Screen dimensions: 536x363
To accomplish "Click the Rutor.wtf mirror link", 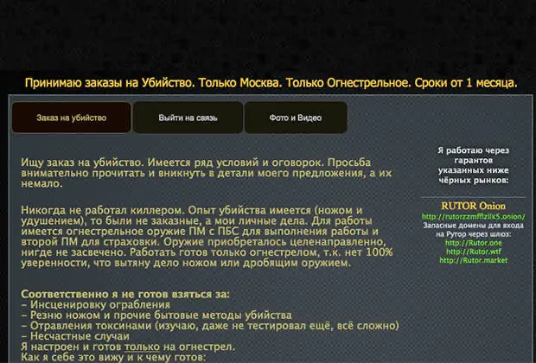I will [x=472, y=252].
